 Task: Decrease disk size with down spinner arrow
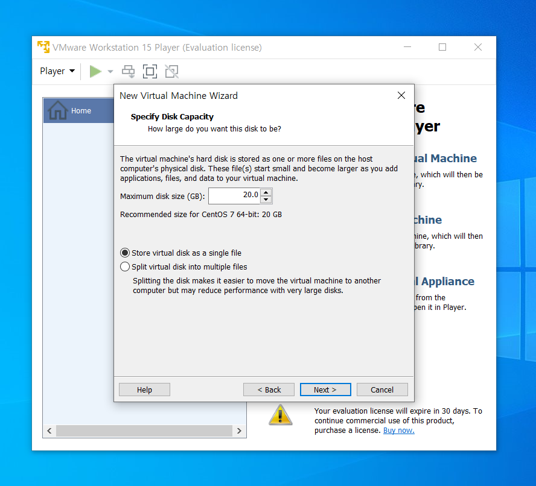[x=266, y=200]
